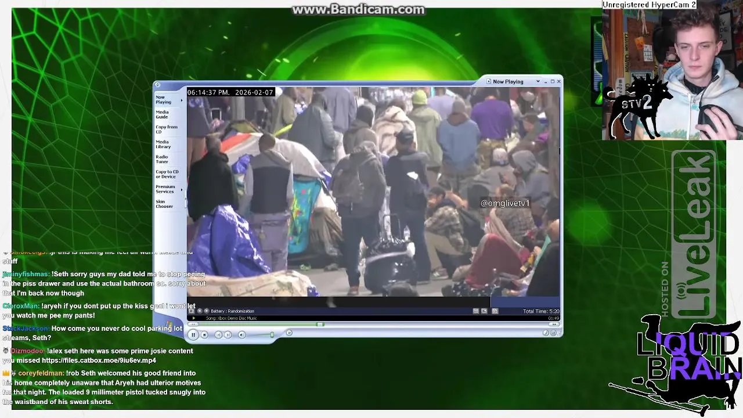The width and height of the screenshot is (743, 418).
Task: Click the Song: Xbox Demo Disc Music text
Action: [x=231, y=318]
